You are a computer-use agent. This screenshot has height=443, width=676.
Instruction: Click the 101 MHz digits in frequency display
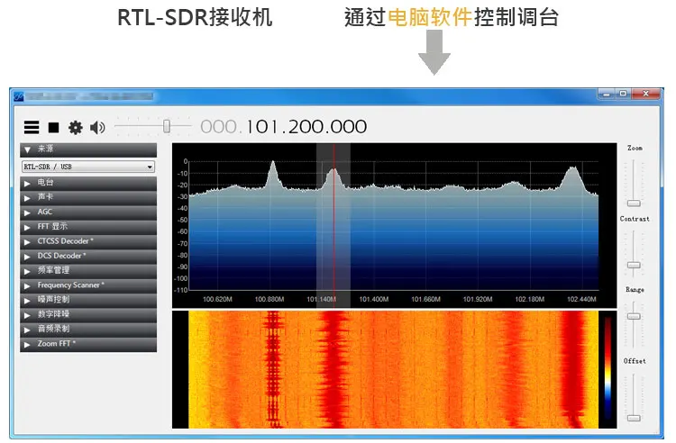[x=262, y=127]
